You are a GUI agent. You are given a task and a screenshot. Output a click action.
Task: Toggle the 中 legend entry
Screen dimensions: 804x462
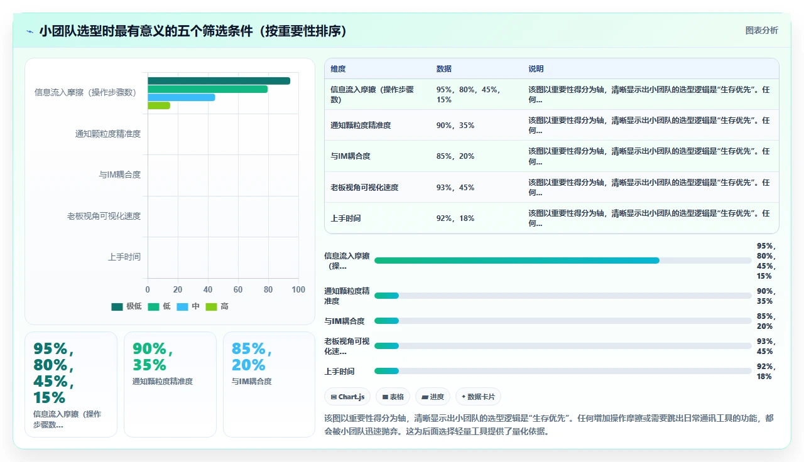tap(188, 306)
